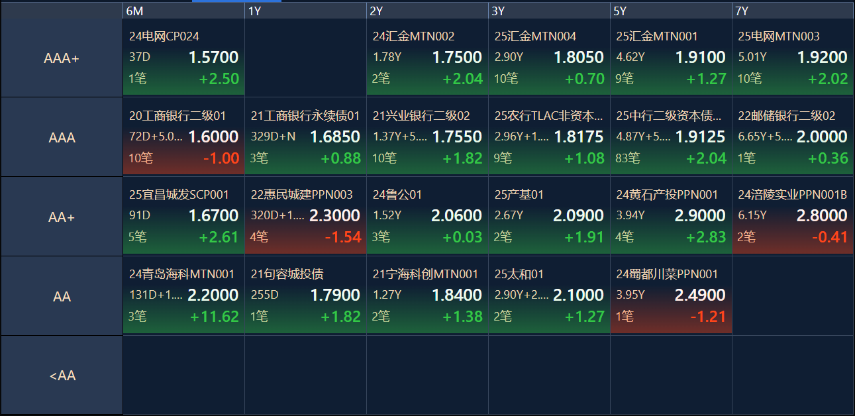Open the 21工商银行永续债01 cell
This screenshot has height=416, width=855.
pyautogui.click(x=305, y=136)
